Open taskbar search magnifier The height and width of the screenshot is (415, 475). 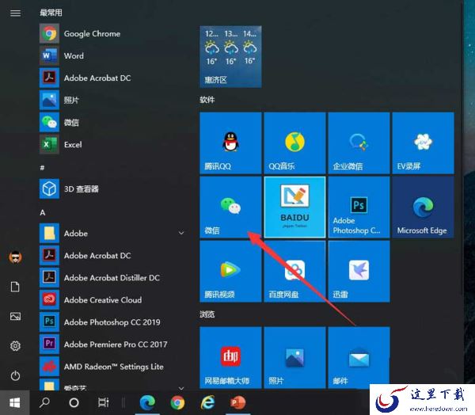tap(44, 402)
